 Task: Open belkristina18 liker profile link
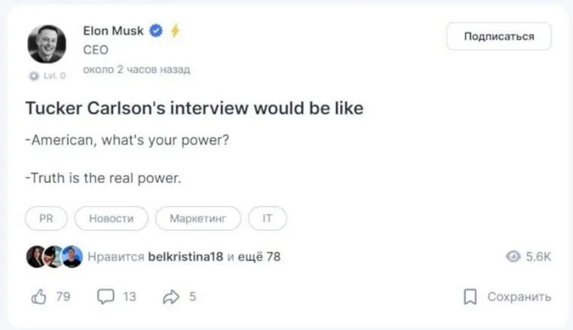(x=185, y=257)
